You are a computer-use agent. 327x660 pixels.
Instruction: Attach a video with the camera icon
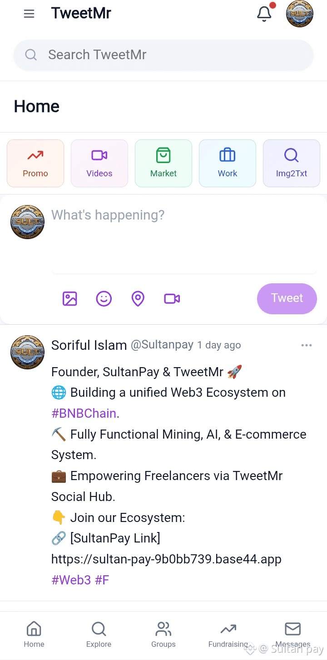coord(172,299)
